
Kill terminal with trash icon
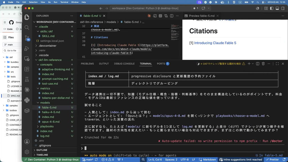pyautogui.click(x=263, y=64)
